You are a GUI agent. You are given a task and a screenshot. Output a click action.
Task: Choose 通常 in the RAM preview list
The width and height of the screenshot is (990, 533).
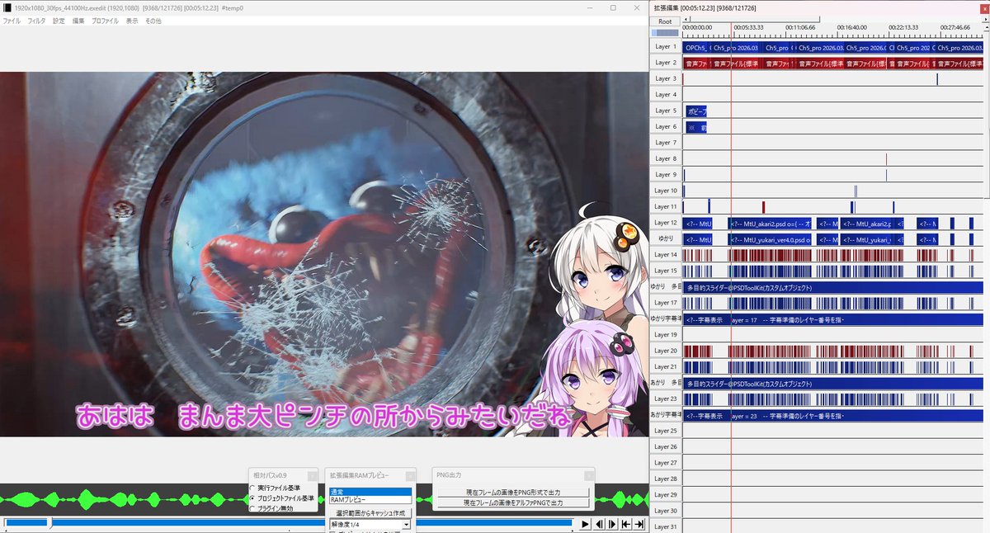click(x=370, y=492)
